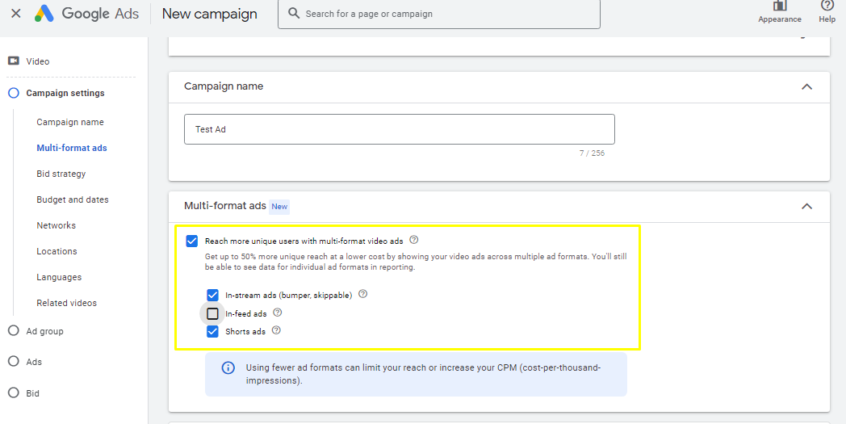846x424 pixels.
Task: Go to Bid strategy in sidebar
Action: [61, 174]
